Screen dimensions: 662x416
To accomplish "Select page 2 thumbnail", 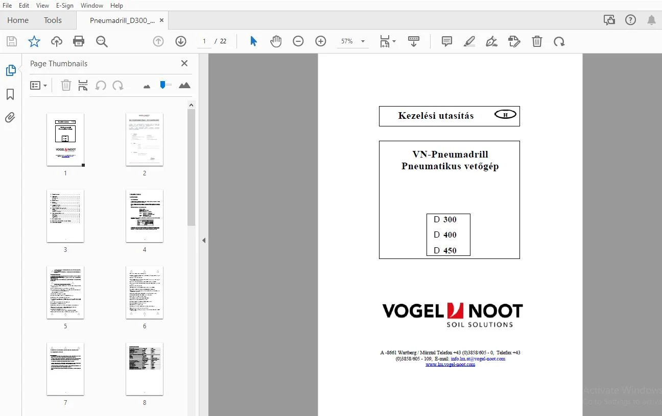I will 145,140.
